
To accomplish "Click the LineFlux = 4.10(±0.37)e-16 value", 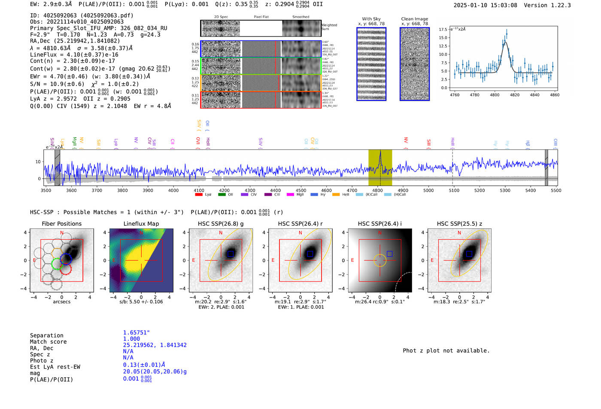I will click(x=74, y=55).
